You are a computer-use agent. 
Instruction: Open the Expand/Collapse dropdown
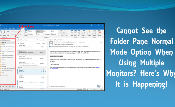pyautogui.click(x=64, y=35)
